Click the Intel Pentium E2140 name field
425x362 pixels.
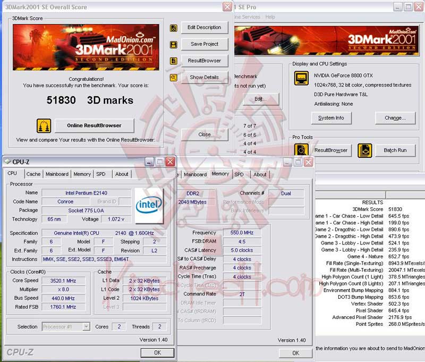(86, 193)
